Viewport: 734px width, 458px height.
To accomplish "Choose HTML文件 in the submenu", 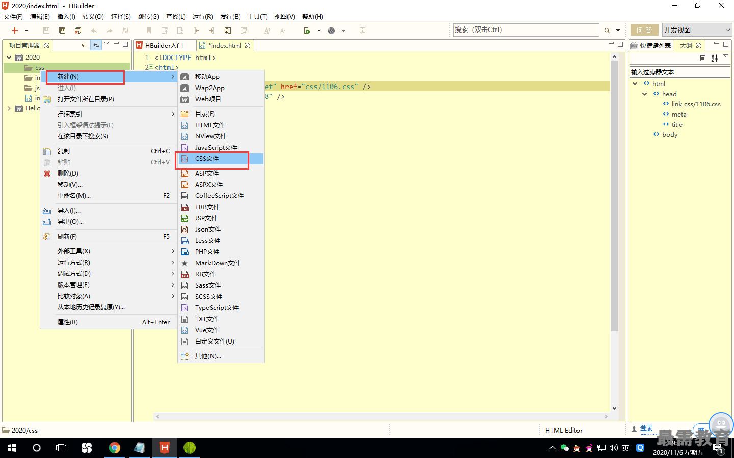I will click(x=221, y=125).
